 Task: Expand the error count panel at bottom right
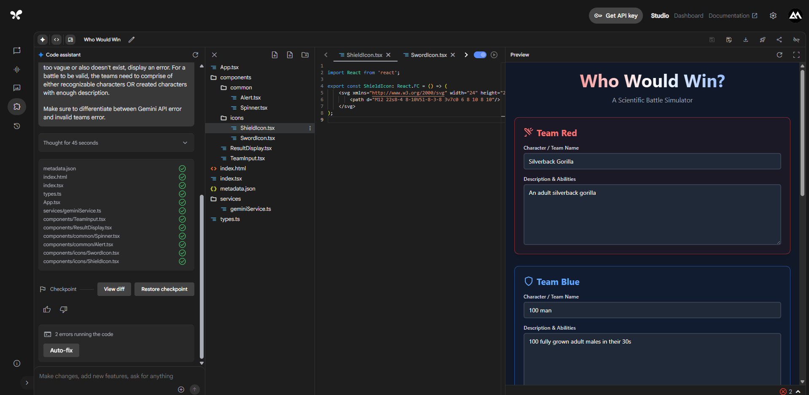click(798, 392)
